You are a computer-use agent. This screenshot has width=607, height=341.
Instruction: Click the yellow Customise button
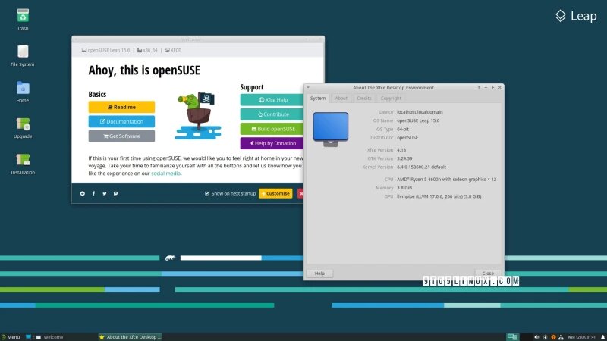click(x=275, y=193)
